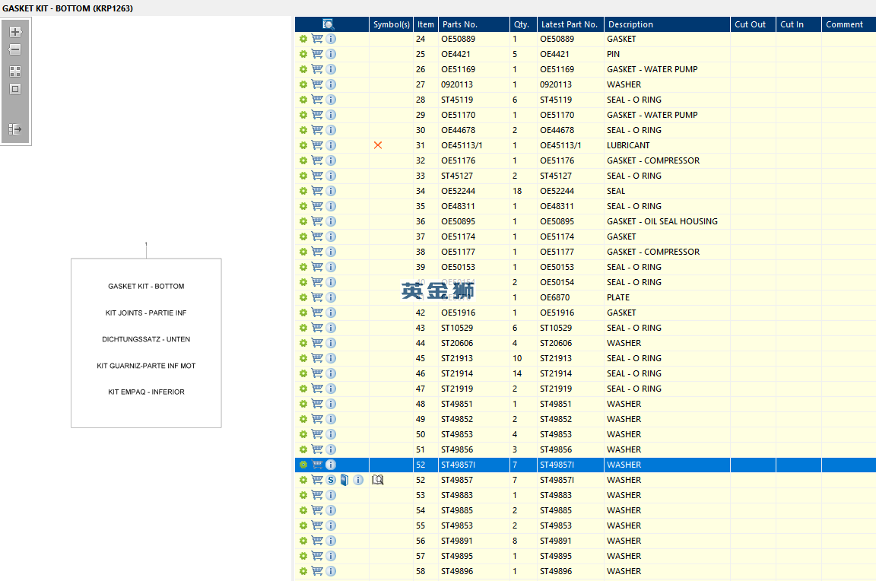Click the magnifier book symbol for item ST49857
This screenshot has height=581, width=876.
(378, 480)
